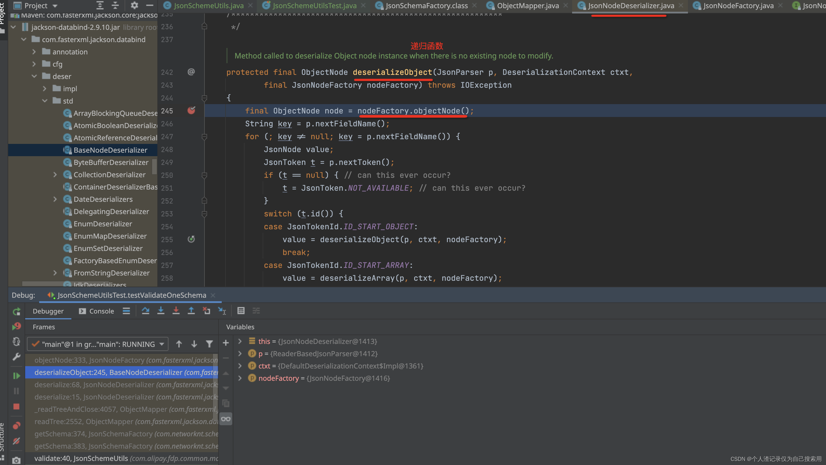
Task: Expand the cfg folder
Action: 34,64
